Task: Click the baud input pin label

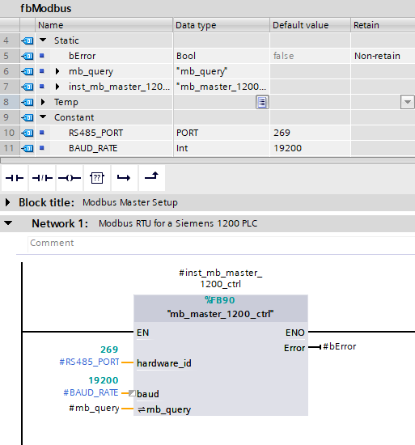Action: [x=148, y=394]
